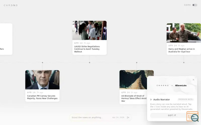201x125 pixels.
Task: Open the Harry and Meghan story image
Action: tap(184, 33)
